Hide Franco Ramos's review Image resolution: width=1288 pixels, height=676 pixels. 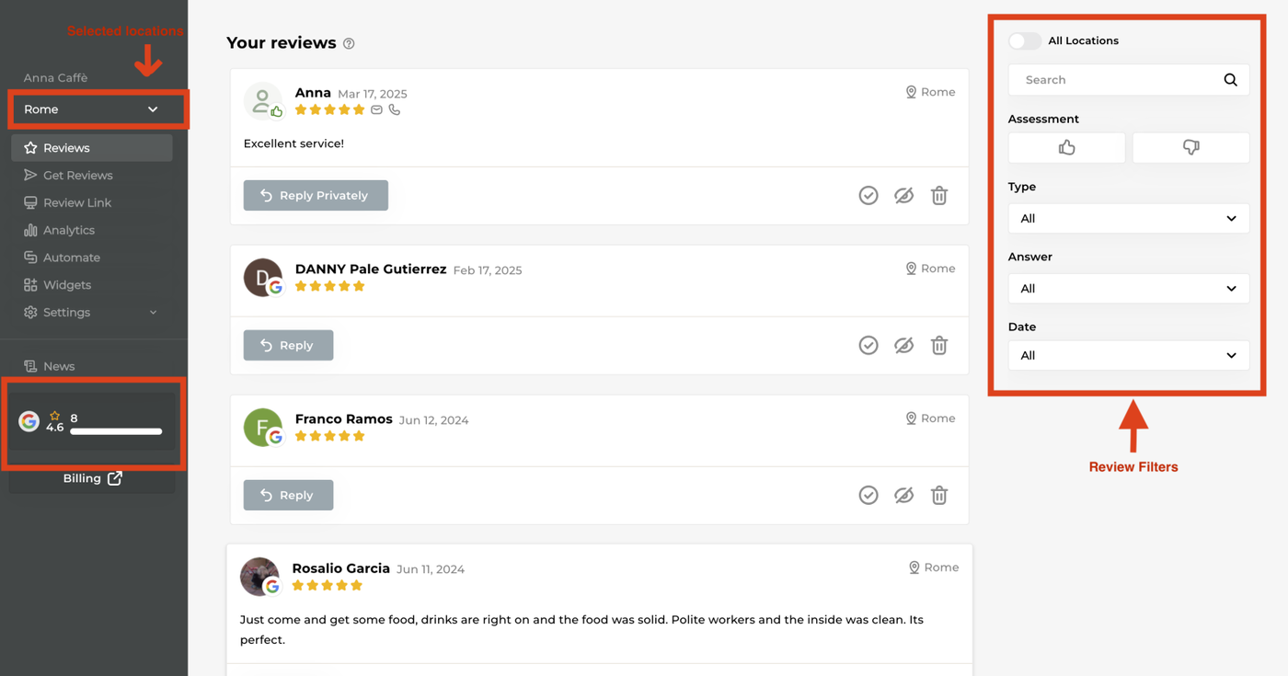tap(903, 495)
